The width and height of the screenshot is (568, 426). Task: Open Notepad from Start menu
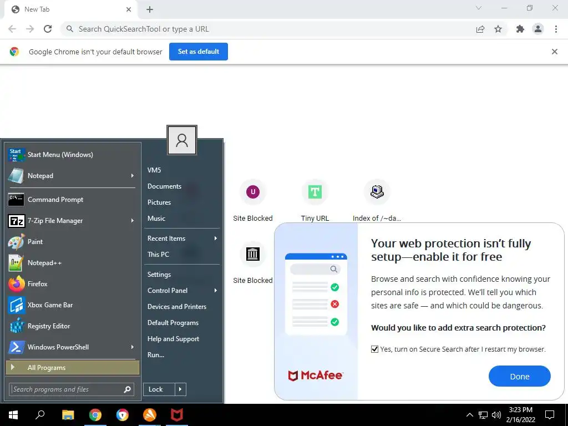[x=72, y=176]
